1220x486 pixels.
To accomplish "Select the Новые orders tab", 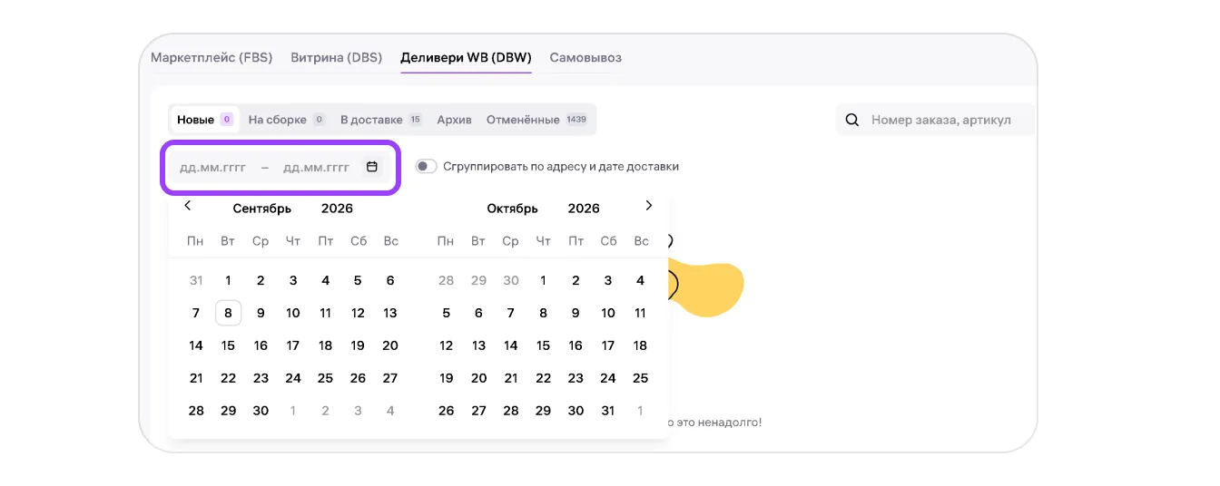I will click(205, 120).
